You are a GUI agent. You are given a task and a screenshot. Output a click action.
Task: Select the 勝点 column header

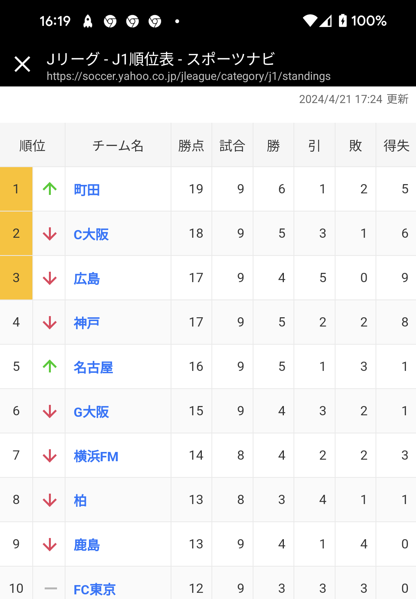pyautogui.click(x=191, y=146)
